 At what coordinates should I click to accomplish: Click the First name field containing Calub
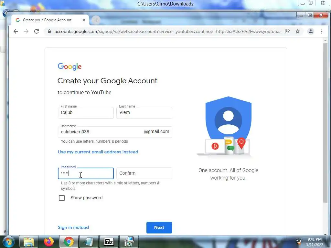click(x=86, y=113)
